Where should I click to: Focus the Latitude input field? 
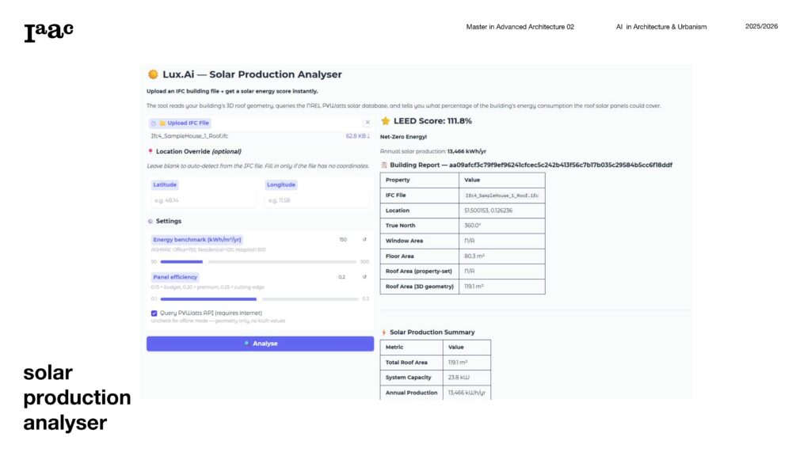coord(202,200)
